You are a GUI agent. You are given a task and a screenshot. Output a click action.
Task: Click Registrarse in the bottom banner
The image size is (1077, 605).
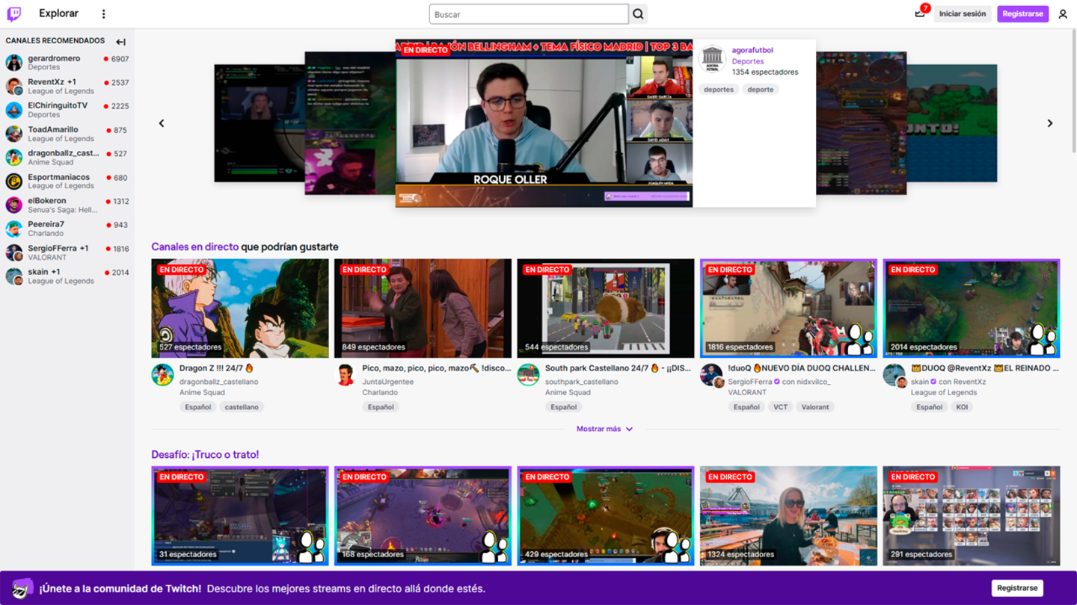(1017, 588)
